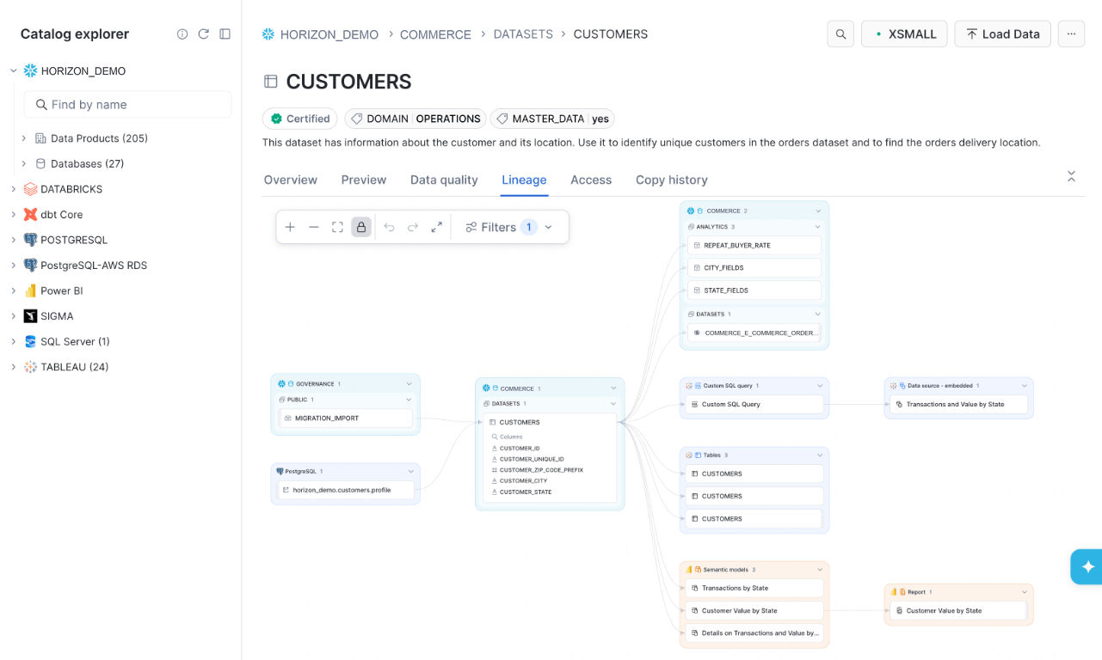Click the table icon beside CUSTOMERS title
The width and height of the screenshot is (1102, 660).
coord(270,82)
